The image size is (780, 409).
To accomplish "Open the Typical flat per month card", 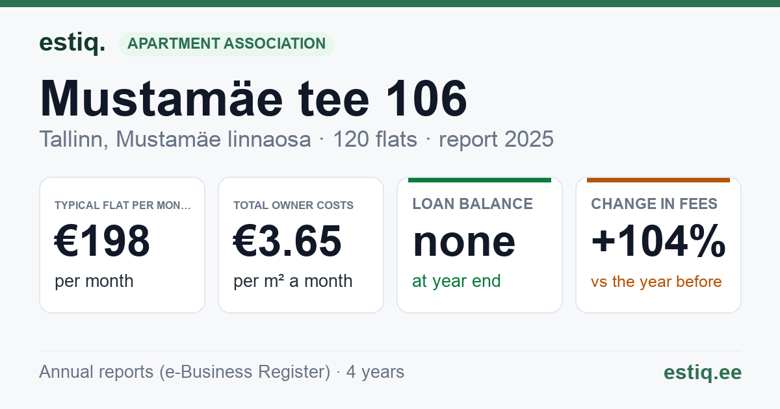I will 122,245.
